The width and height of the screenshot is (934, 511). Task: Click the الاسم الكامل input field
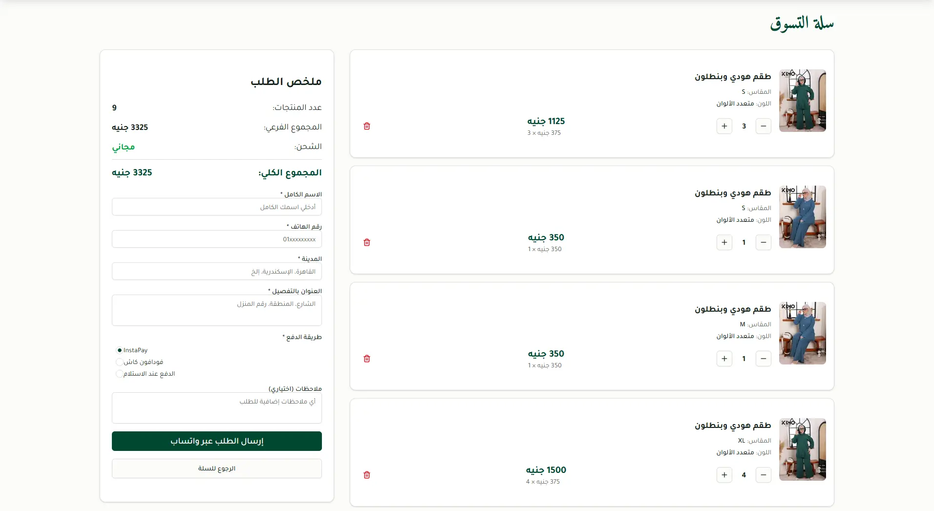click(x=217, y=207)
